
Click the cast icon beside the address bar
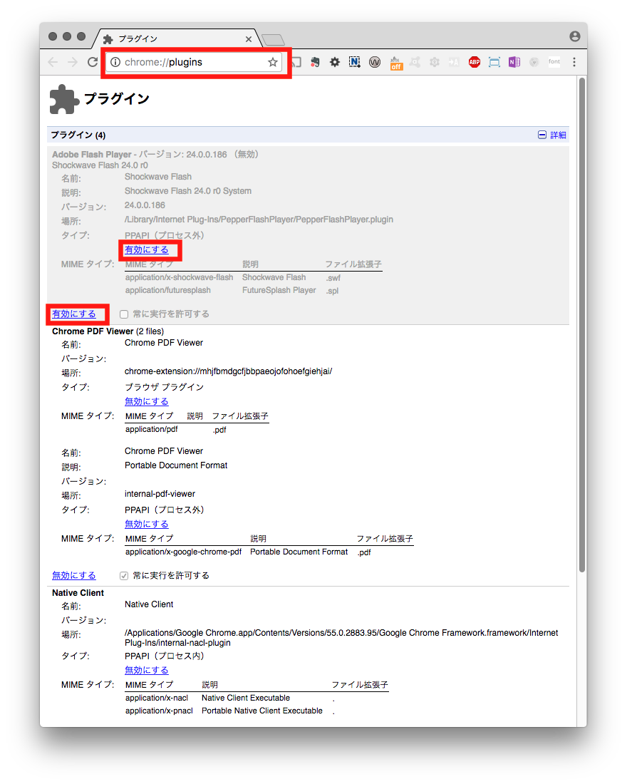point(296,62)
